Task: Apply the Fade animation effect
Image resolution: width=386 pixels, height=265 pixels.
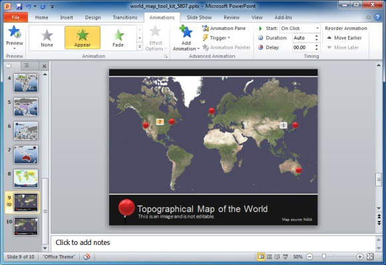Action: pyautogui.click(x=118, y=38)
